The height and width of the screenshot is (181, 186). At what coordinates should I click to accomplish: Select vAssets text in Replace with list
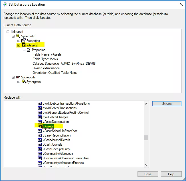48,126
